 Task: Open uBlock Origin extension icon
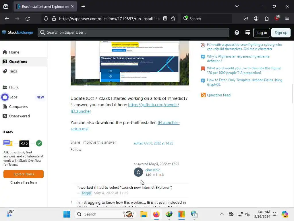[277, 18]
